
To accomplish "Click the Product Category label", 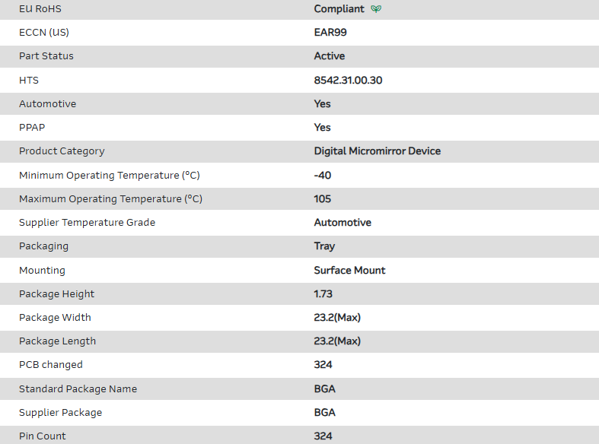I will pyautogui.click(x=62, y=151).
